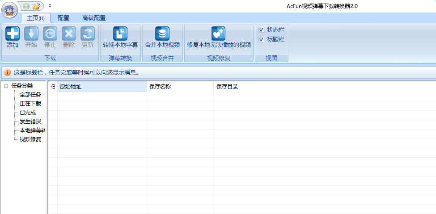Viewport: 436px width, 214px height.
Task: Select the 任务分类 root tree label
Action: tap(22, 86)
